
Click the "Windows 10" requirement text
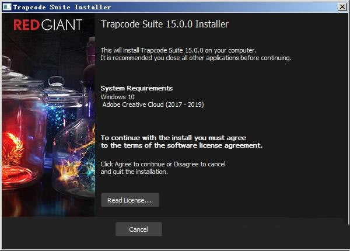pos(117,97)
